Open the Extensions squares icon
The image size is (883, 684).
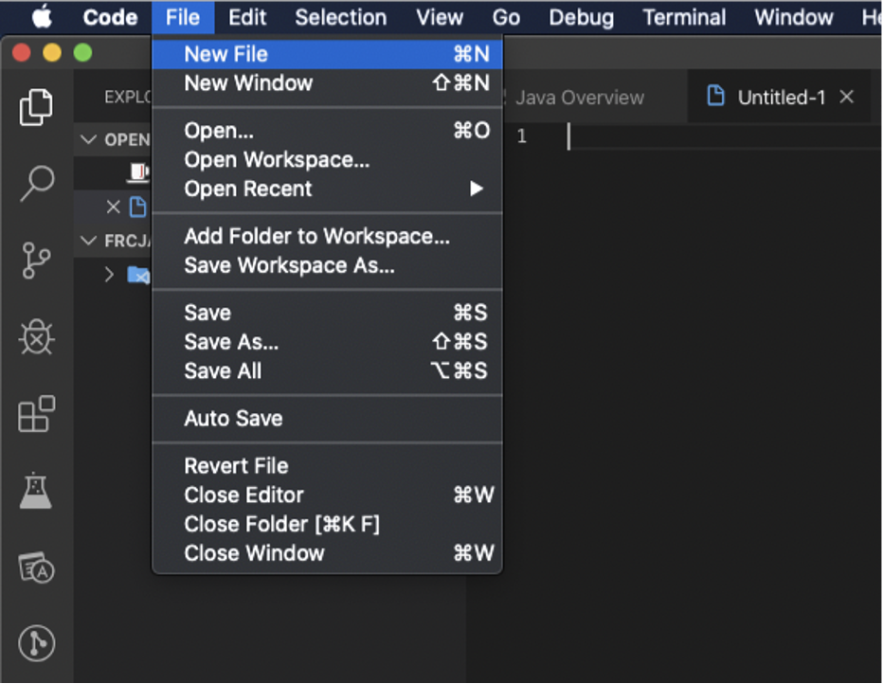(x=37, y=414)
